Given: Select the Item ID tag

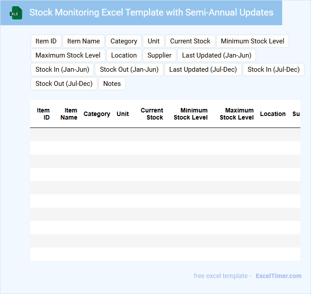Looking at the screenshot, I should click(x=46, y=41).
